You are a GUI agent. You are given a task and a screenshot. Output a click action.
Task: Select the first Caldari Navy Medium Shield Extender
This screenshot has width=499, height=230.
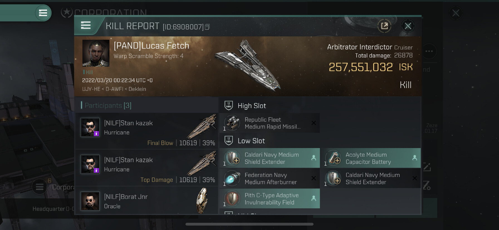(270, 158)
